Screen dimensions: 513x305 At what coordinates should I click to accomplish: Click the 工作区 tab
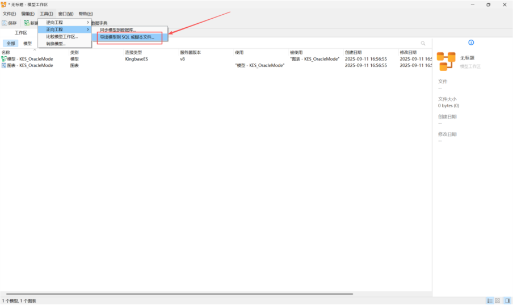coord(20,33)
